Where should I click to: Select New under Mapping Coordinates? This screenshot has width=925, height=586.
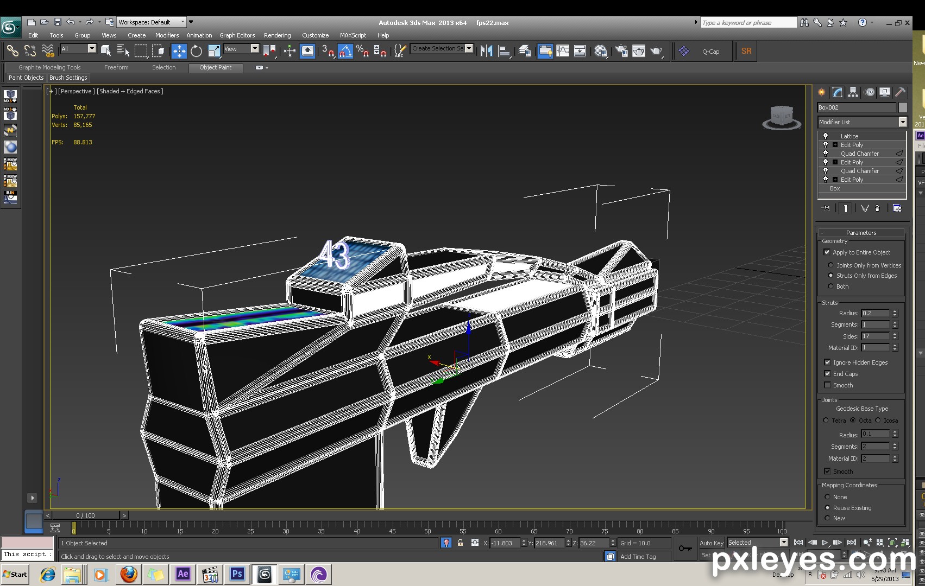827,518
